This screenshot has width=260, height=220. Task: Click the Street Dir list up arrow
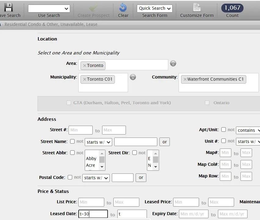(x=155, y=153)
